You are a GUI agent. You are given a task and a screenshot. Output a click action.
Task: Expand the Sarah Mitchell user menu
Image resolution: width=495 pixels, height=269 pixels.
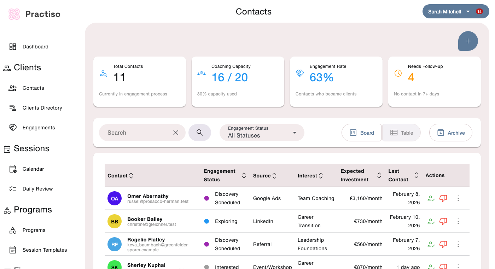tap(456, 11)
